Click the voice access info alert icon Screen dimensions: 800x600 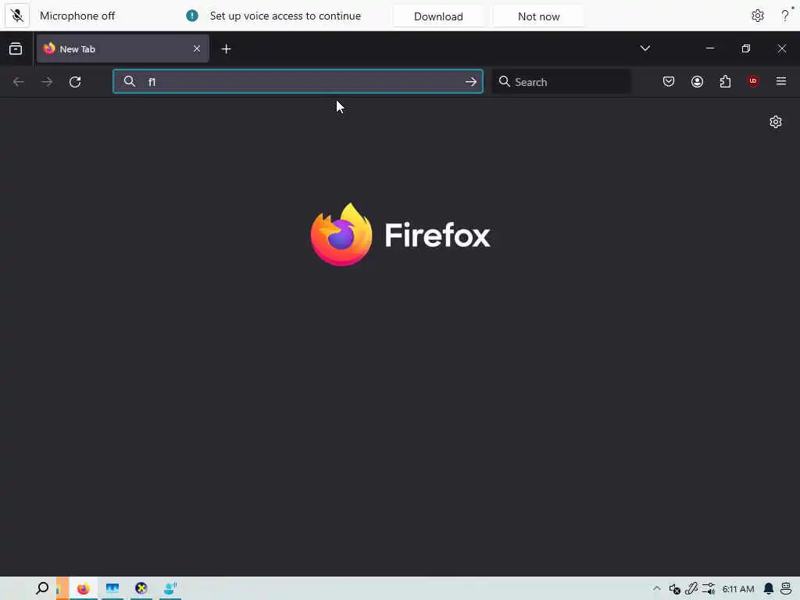click(192, 16)
